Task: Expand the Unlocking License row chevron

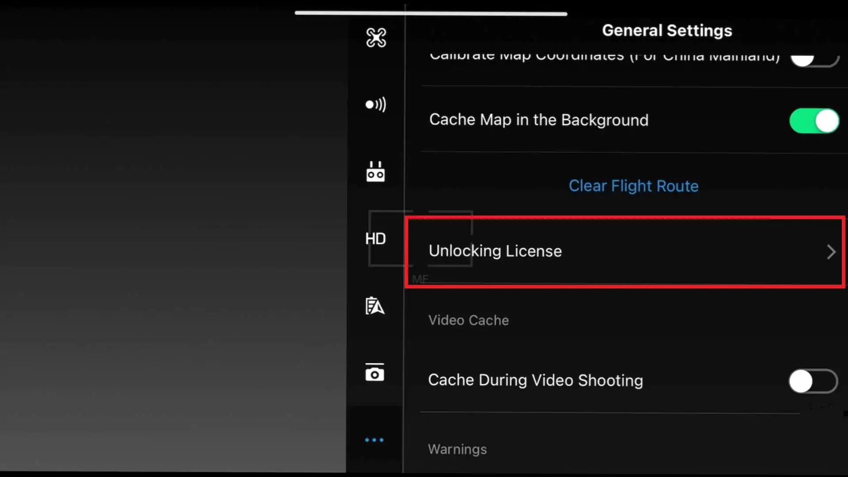Action: pos(831,252)
